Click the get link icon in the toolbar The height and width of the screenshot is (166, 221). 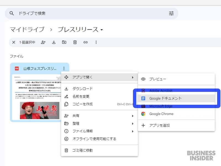85,42
